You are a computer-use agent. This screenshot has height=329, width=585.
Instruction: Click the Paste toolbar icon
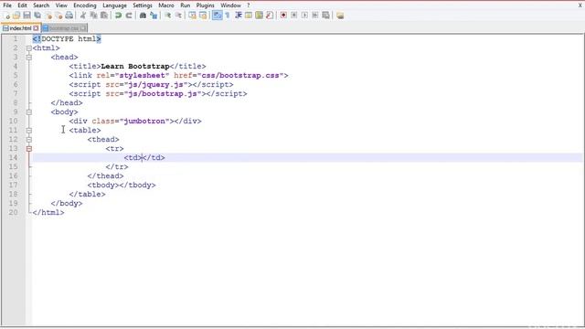pos(104,16)
